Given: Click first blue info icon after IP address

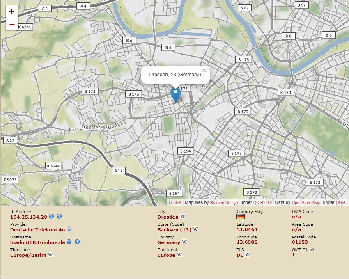Looking at the screenshot, I should point(51,216).
